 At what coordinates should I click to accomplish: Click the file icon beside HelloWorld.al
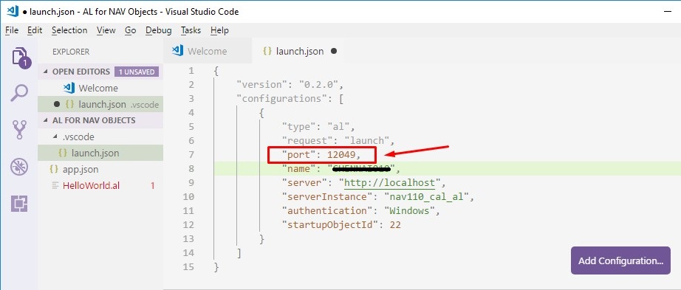[55, 186]
